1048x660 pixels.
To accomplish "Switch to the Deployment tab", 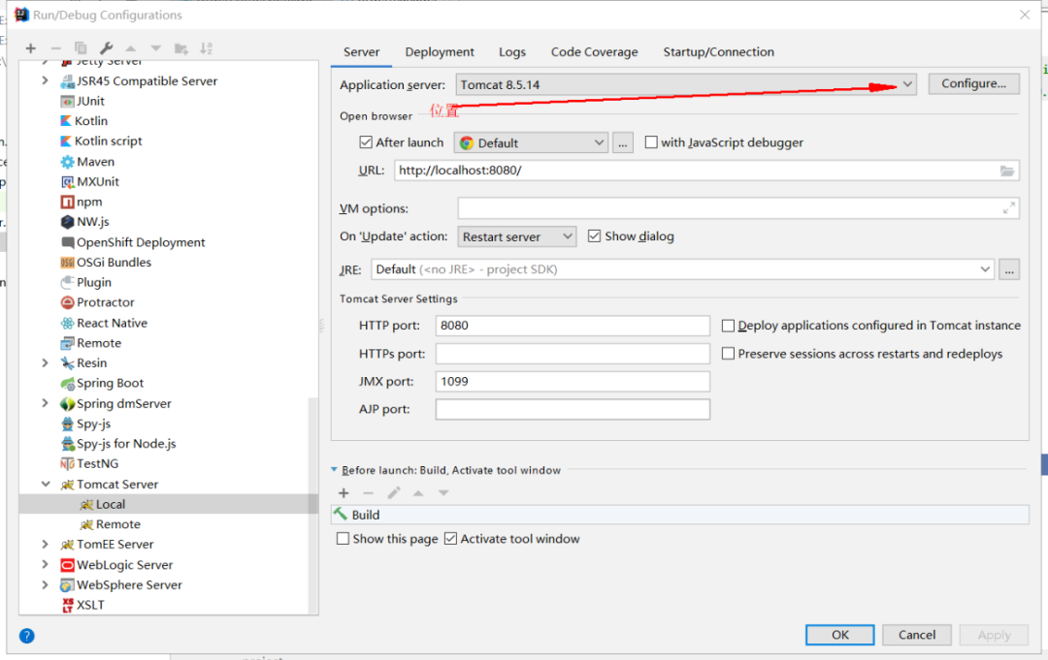I will [440, 52].
